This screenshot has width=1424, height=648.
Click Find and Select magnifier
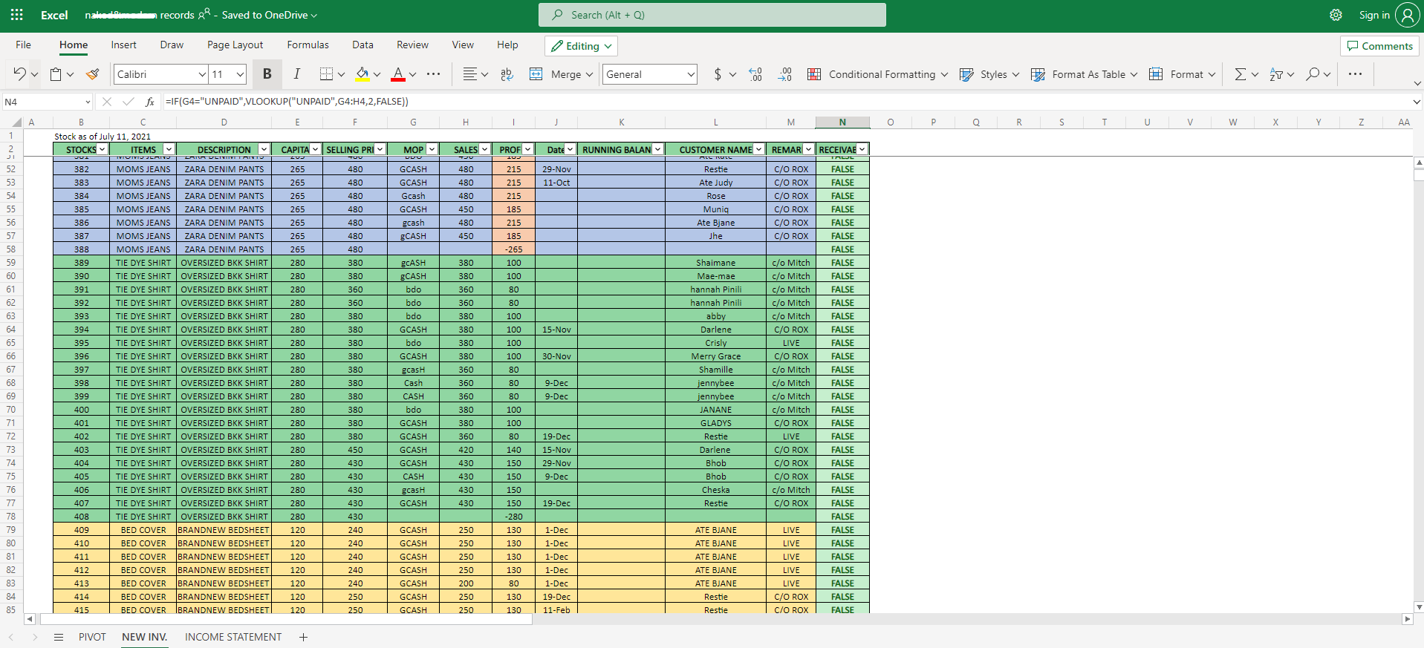(x=1313, y=74)
